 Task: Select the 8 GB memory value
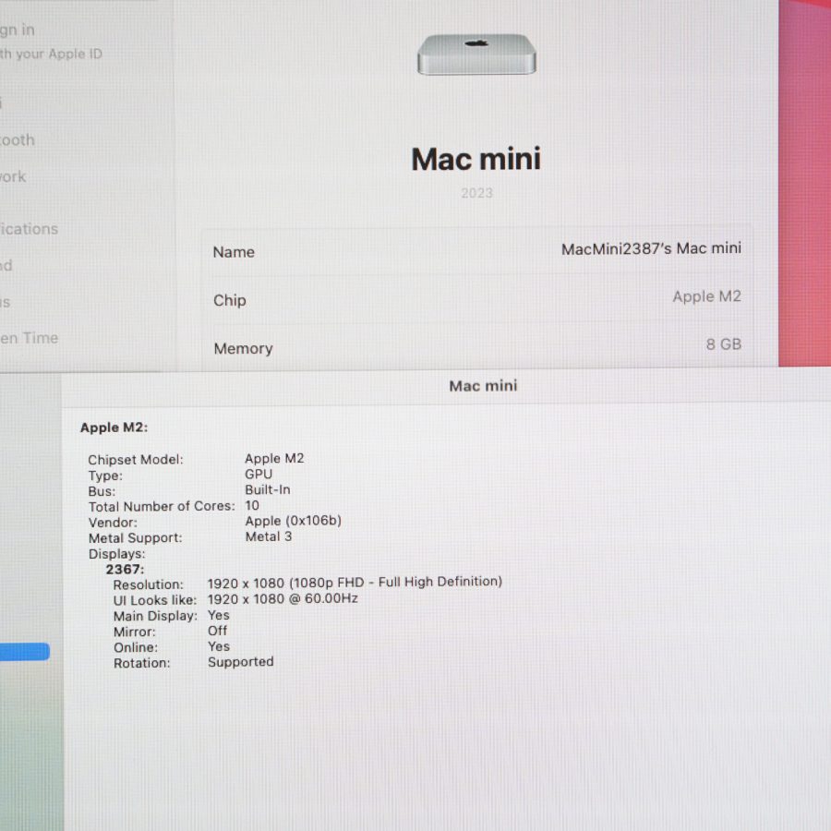(723, 344)
